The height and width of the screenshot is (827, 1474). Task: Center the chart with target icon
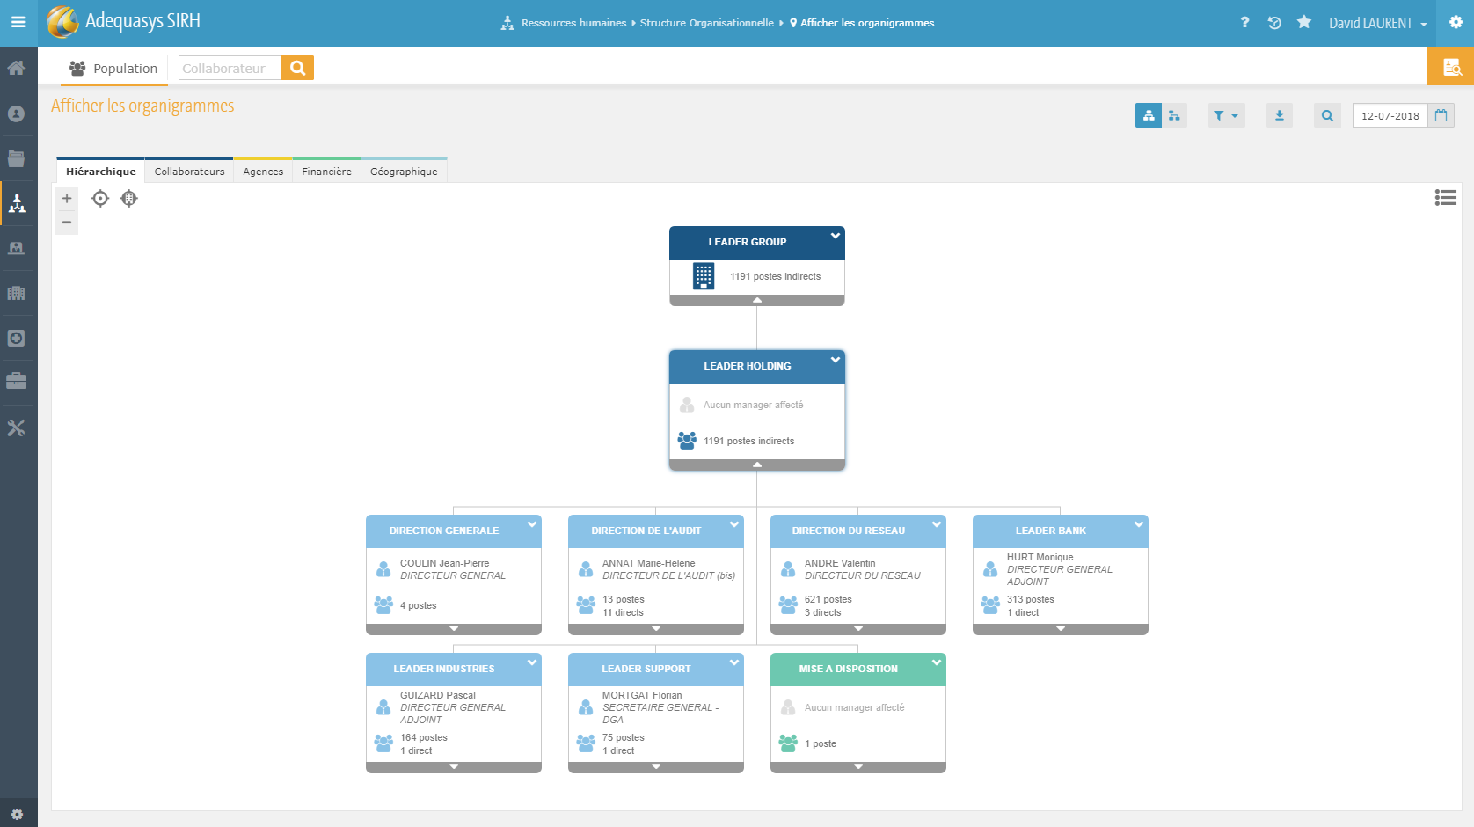coord(100,199)
